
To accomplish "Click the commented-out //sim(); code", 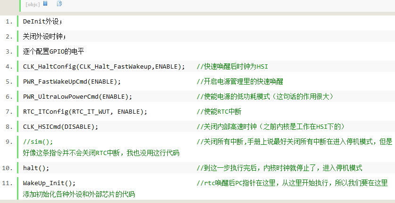I will pos(38,142).
